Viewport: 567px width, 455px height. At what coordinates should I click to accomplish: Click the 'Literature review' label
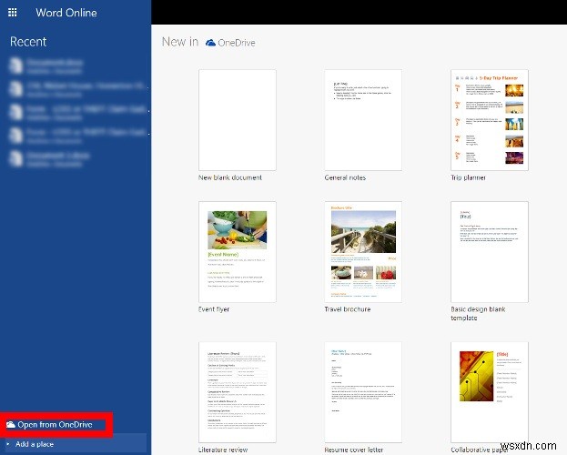223,450
